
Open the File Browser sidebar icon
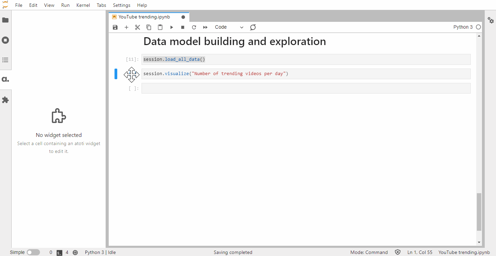pos(5,20)
